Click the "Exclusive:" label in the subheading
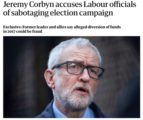This screenshot has width=143, height=120. click(x=12, y=27)
